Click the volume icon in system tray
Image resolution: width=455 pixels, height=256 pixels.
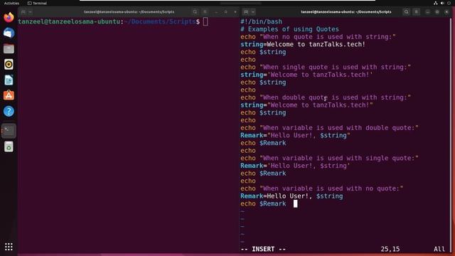[x=442, y=3]
